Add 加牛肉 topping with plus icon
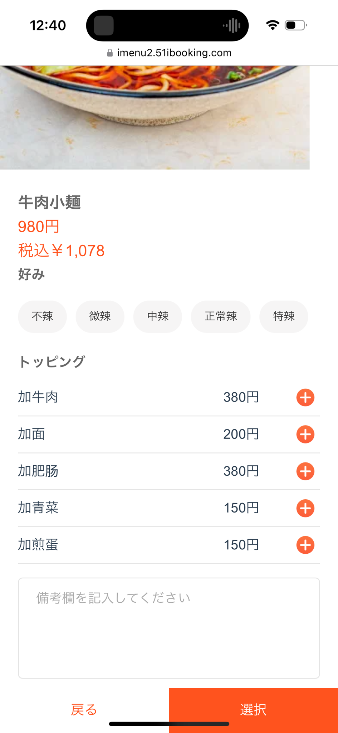This screenshot has height=733, width=338. pos(305,397)
